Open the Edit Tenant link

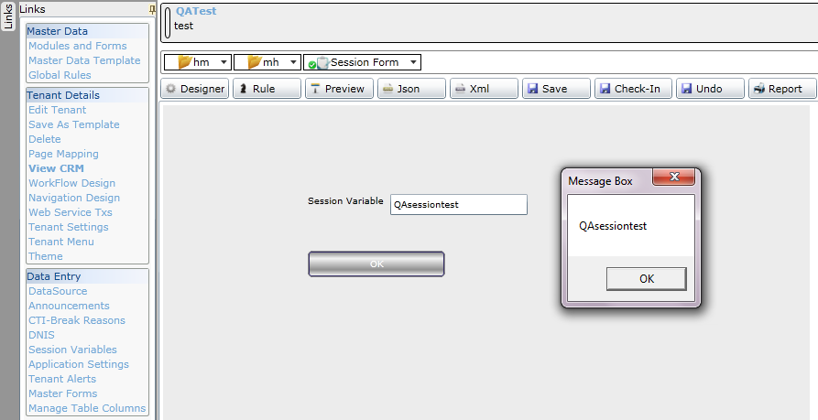click(x=58, y=110)
